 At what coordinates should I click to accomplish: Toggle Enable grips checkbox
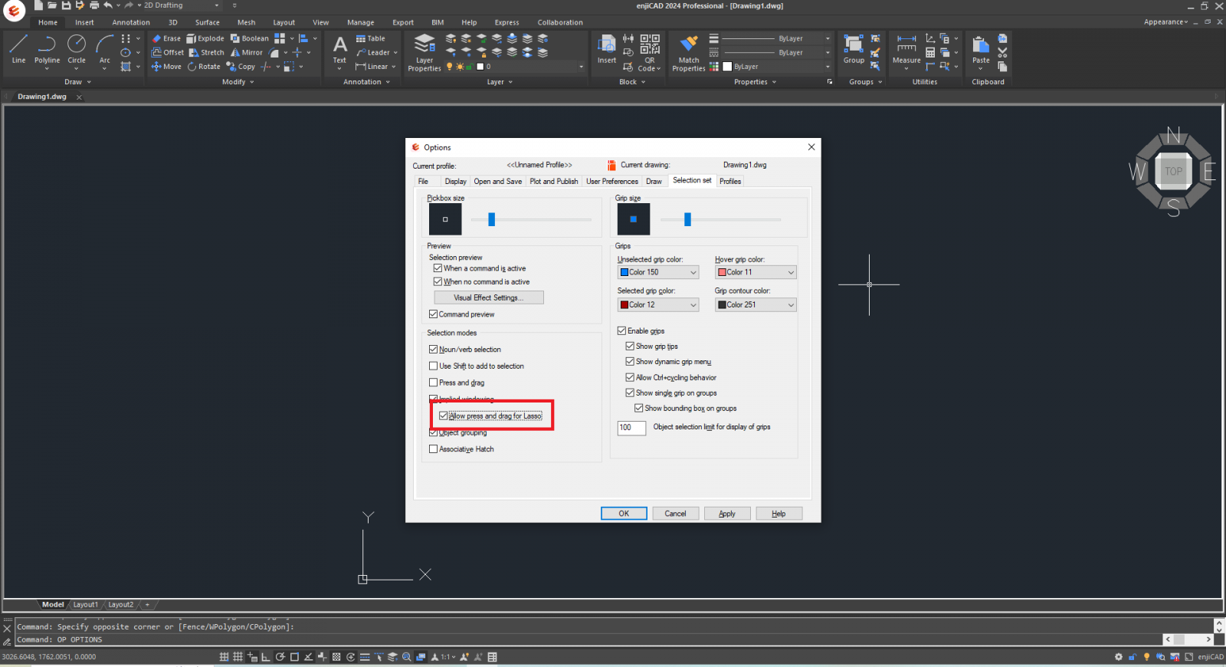pos(622,331)
